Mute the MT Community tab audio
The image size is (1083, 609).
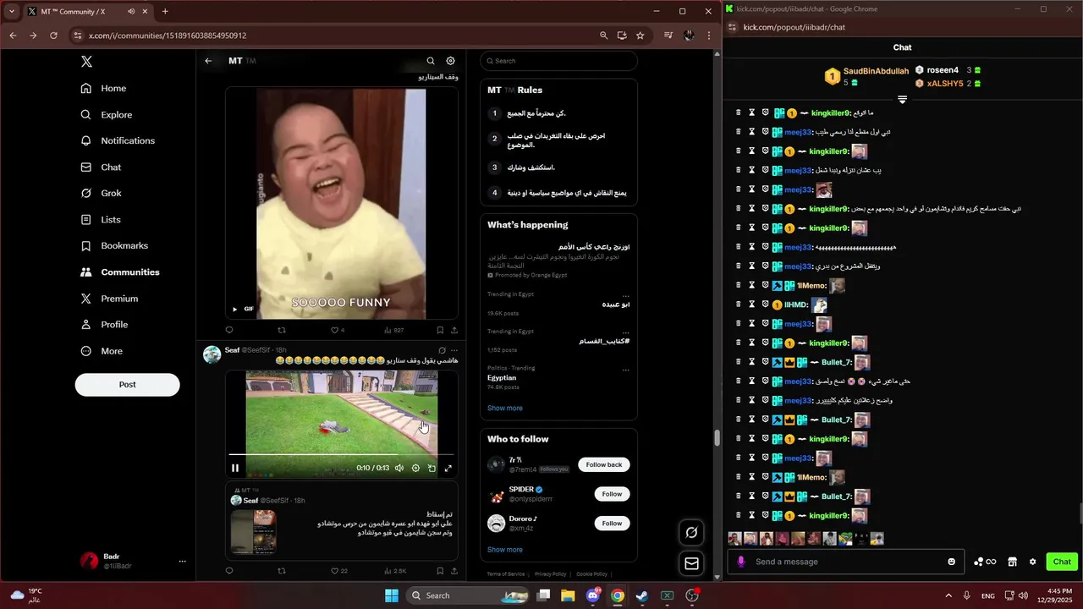[x=131, y=12]
